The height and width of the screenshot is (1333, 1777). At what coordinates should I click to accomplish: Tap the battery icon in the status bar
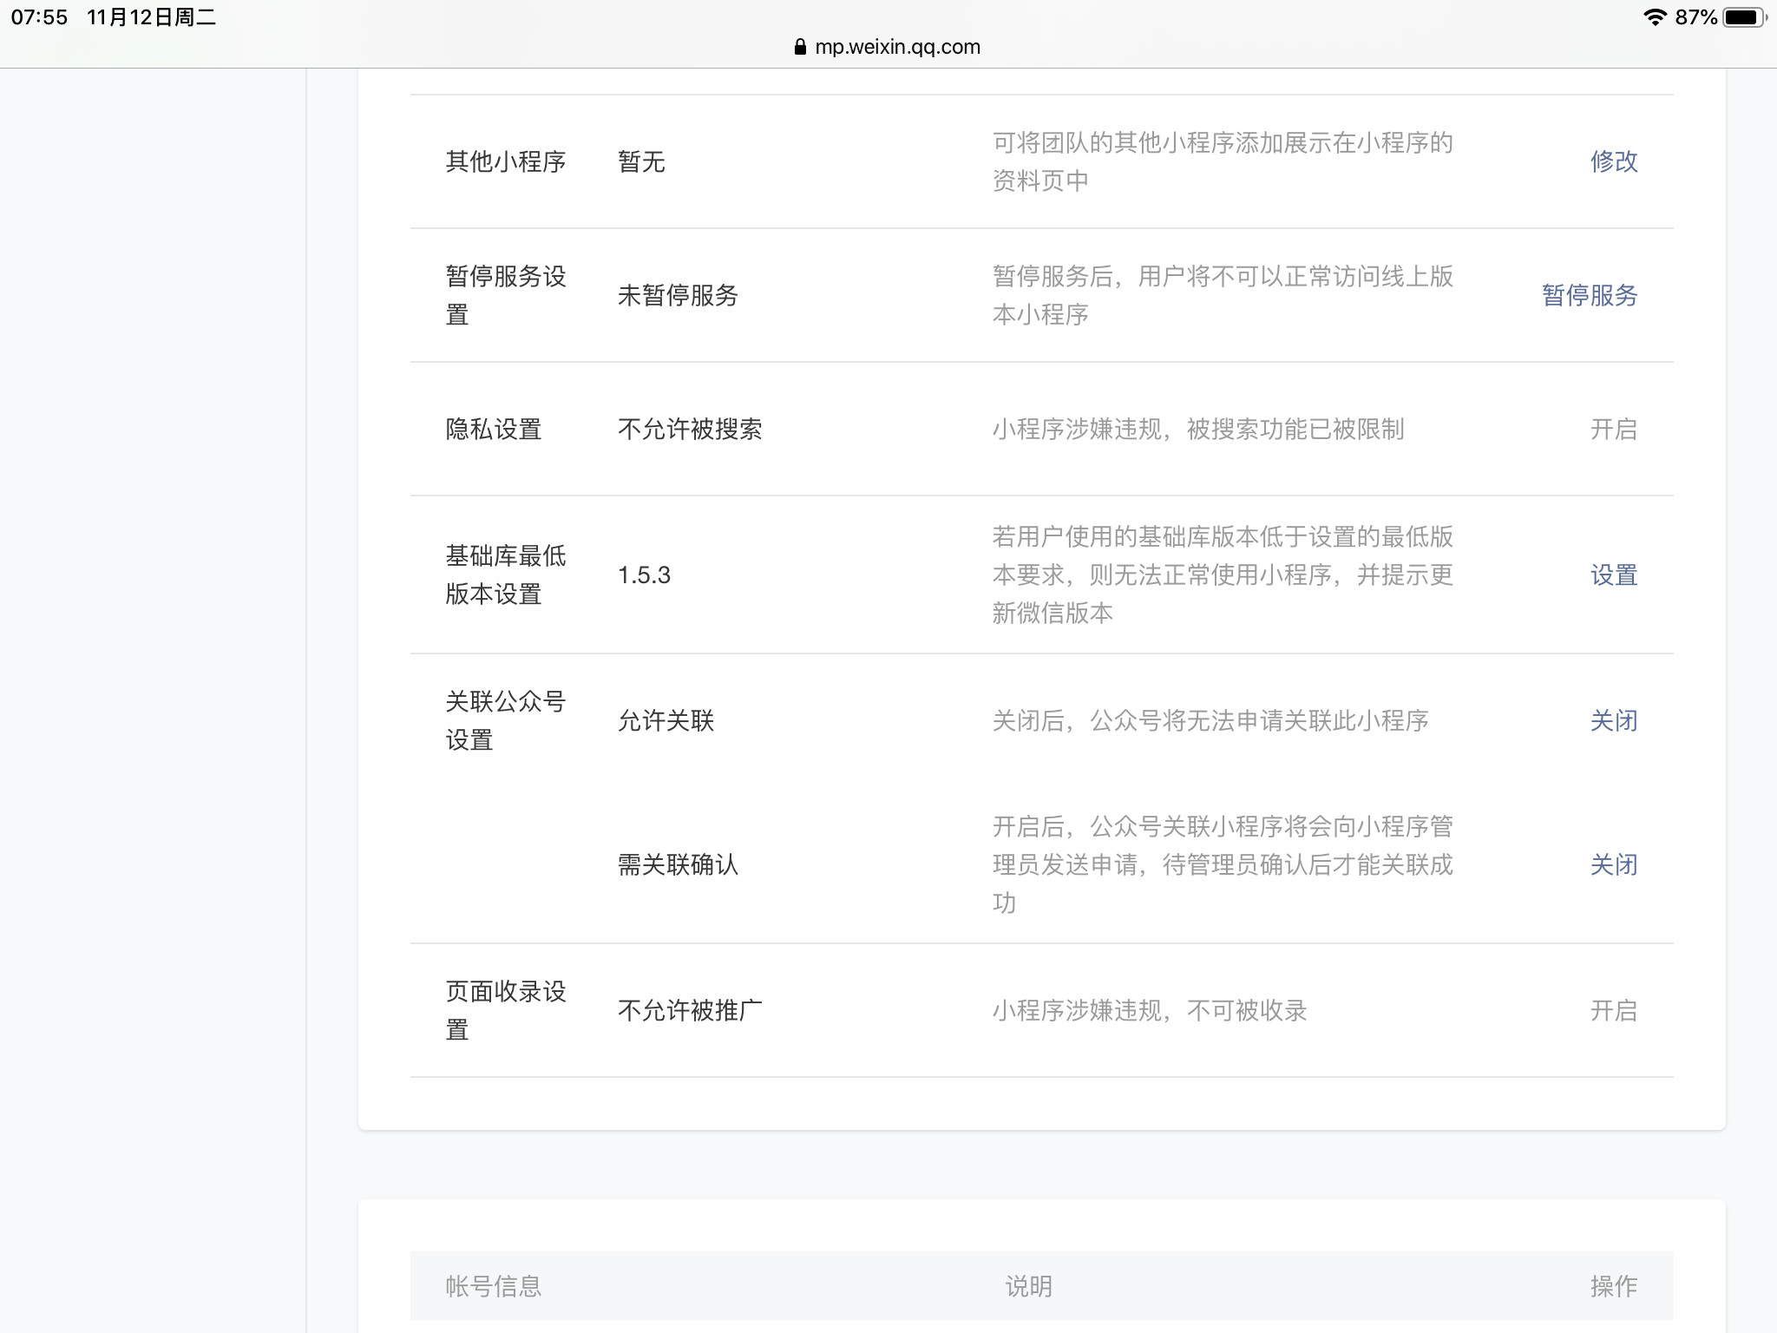[x=1745, y=17]
